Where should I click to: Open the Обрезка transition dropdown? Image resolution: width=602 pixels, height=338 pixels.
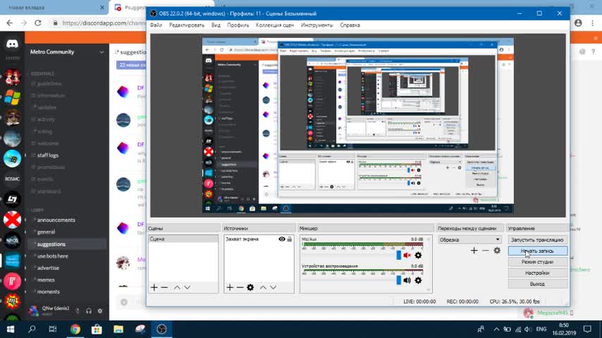469,240
